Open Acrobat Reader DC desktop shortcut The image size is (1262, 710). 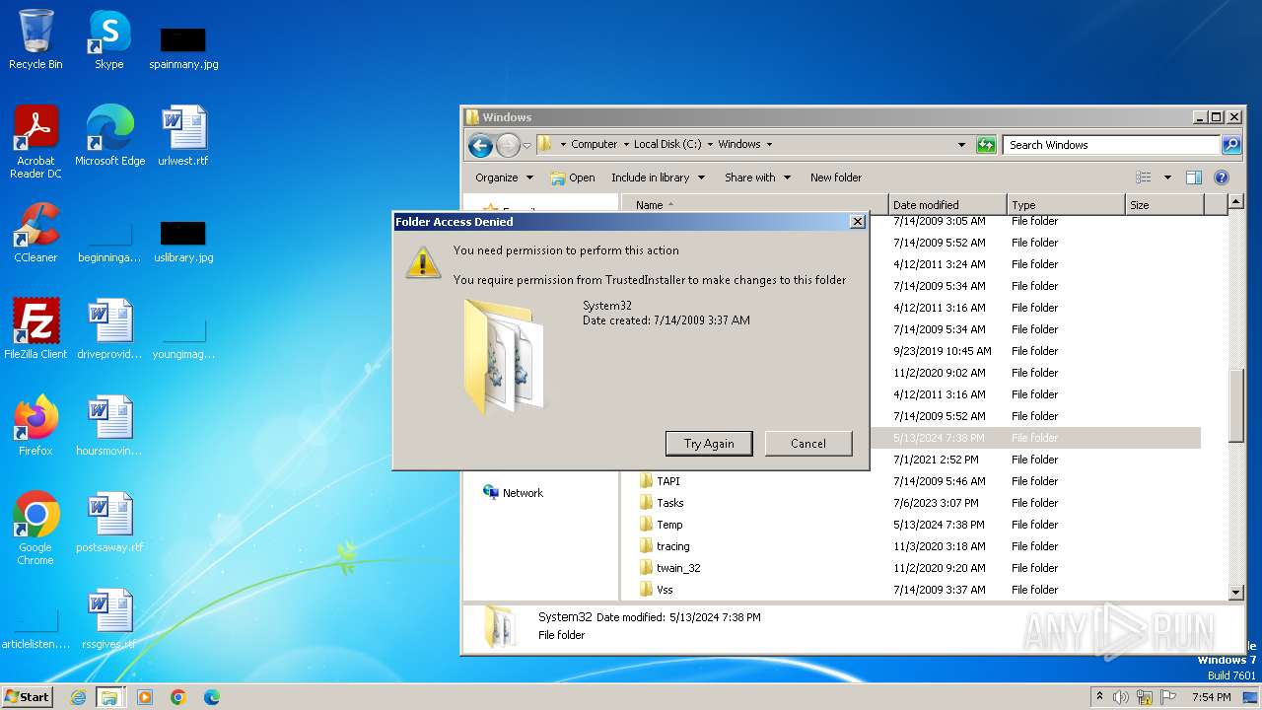35,142
